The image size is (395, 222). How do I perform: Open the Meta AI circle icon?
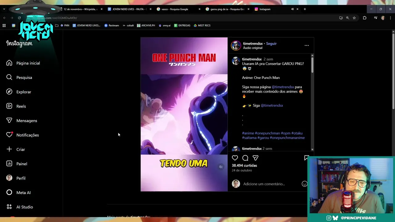[9, 192]
